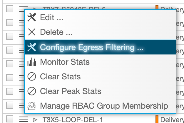
Task: Click the circle-slash icon beside Clear Peak Stats
Action: (x=32, y=91)
